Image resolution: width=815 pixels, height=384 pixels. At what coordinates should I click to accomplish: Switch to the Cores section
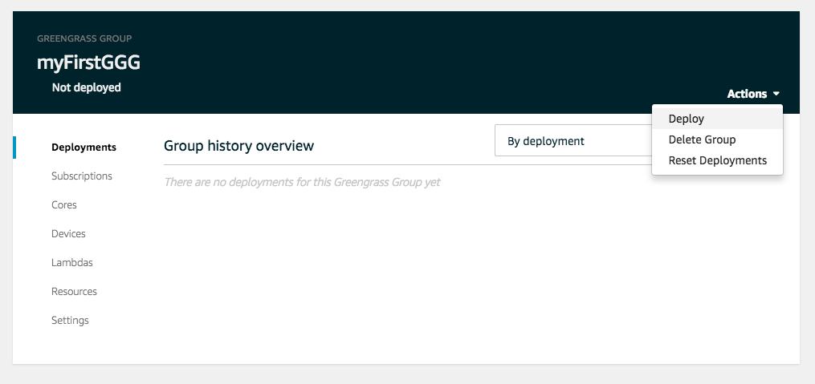click(64, 205)
